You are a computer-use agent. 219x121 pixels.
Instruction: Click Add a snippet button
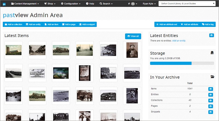(87, 24)
